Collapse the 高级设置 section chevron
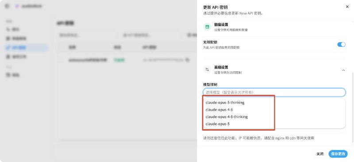Viewport: 354px width, 162px height. (343, 70)
